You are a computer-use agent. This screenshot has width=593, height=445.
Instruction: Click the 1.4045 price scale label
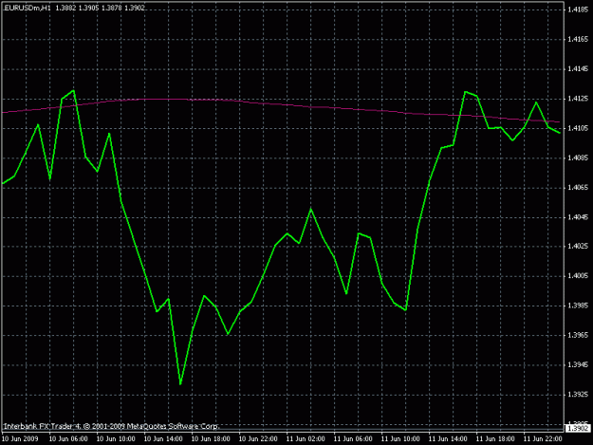(x=578, y=217)
